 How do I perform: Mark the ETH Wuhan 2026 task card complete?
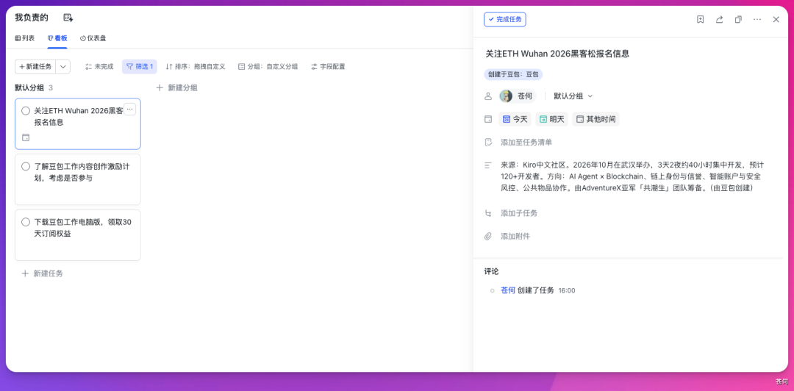point(26,111)
